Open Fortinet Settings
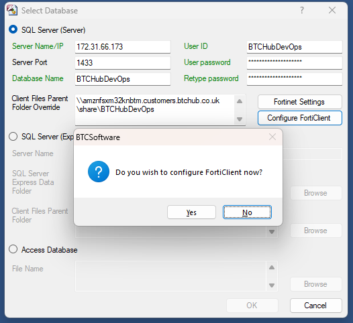353x323 pixels. click(x=299, y=102)
